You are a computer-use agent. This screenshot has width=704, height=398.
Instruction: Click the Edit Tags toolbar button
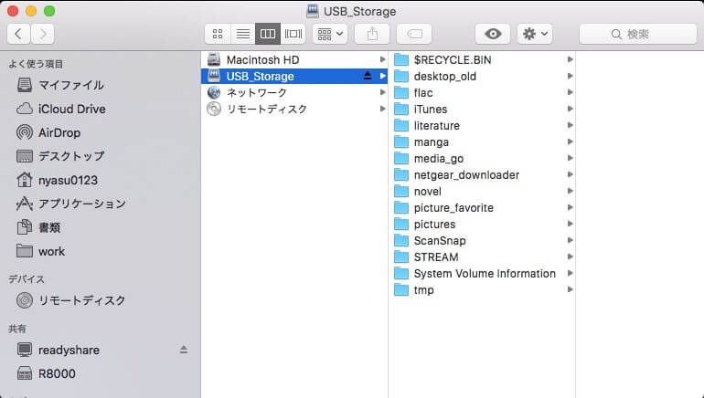tap(414, 34)
